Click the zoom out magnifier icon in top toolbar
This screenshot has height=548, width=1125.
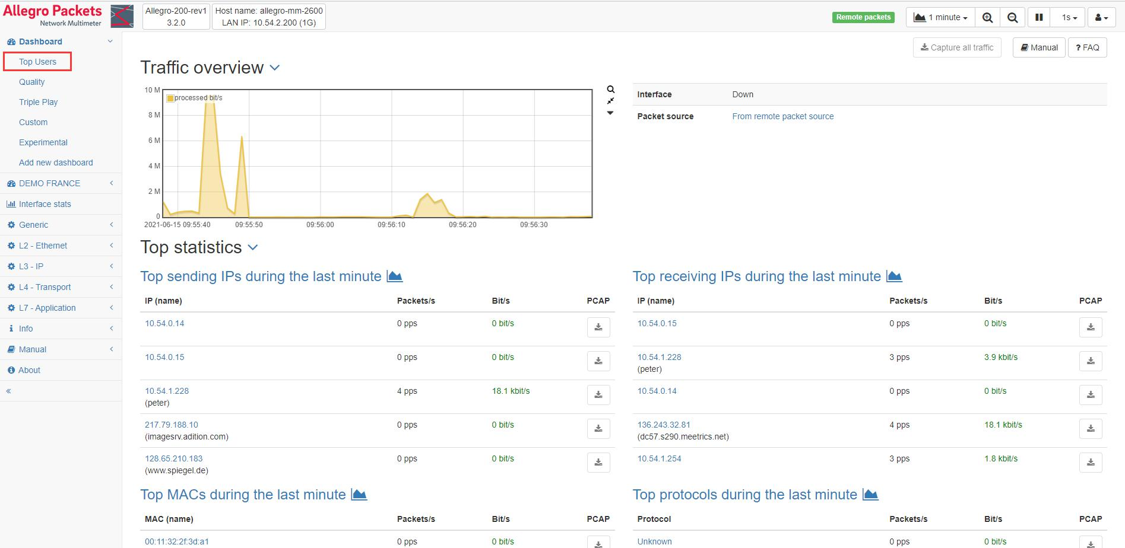(x=1013, y=18)
